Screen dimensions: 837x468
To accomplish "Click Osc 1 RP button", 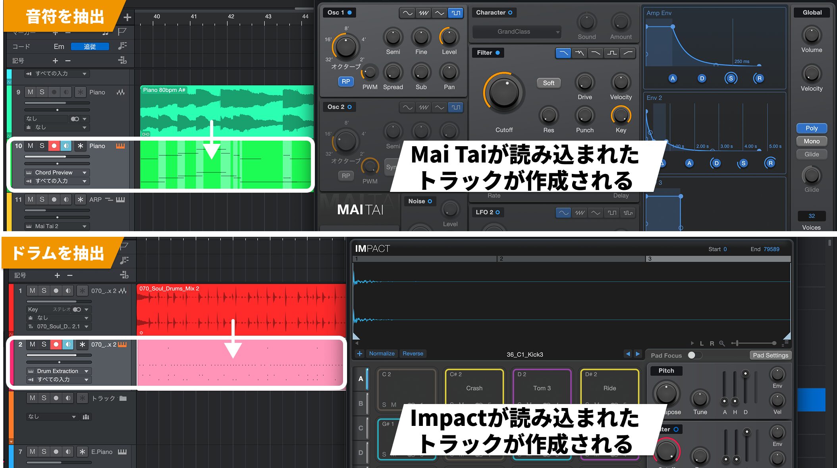I will coord(346,81).
